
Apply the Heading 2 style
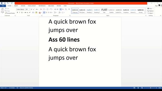pos(97,11)
